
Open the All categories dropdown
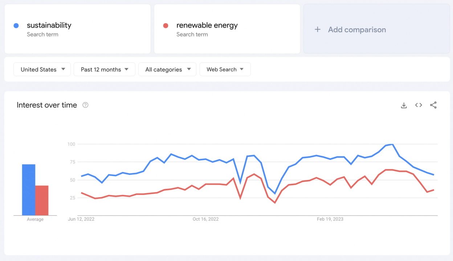(x=167, y=70)
